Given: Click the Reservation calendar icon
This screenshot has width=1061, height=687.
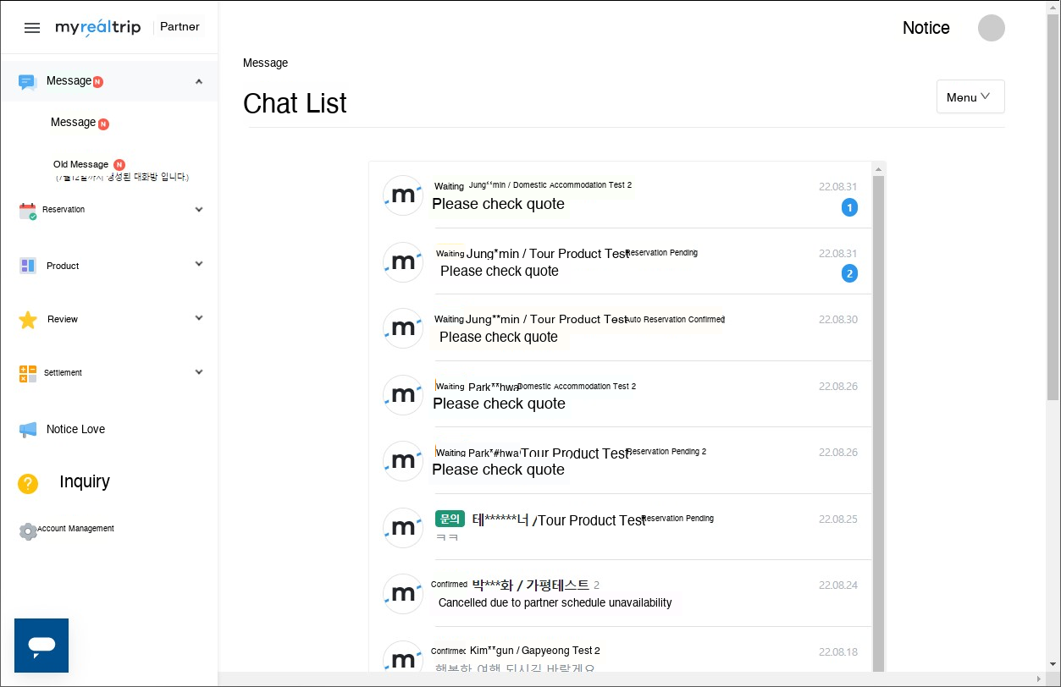Looking at the screenshot, I should coord(28,211).
